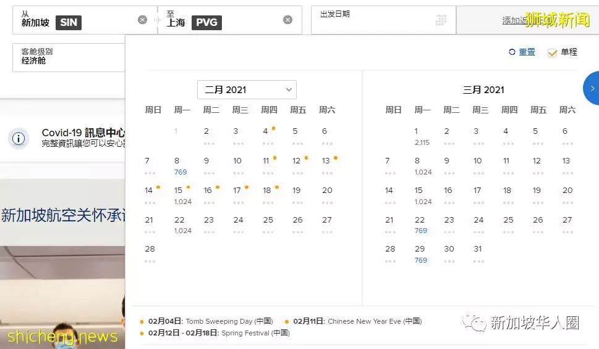This screenshot has height=349, width=599.
Task: Clear the Shanghai PVG destination field
Action: [287, 20]
